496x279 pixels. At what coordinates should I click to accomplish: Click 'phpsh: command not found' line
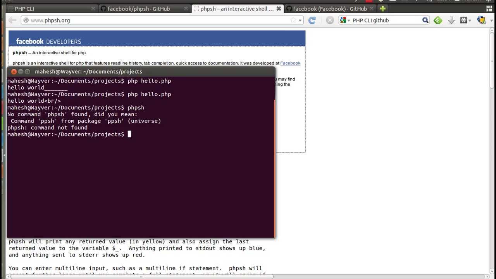tap(47, 127)
